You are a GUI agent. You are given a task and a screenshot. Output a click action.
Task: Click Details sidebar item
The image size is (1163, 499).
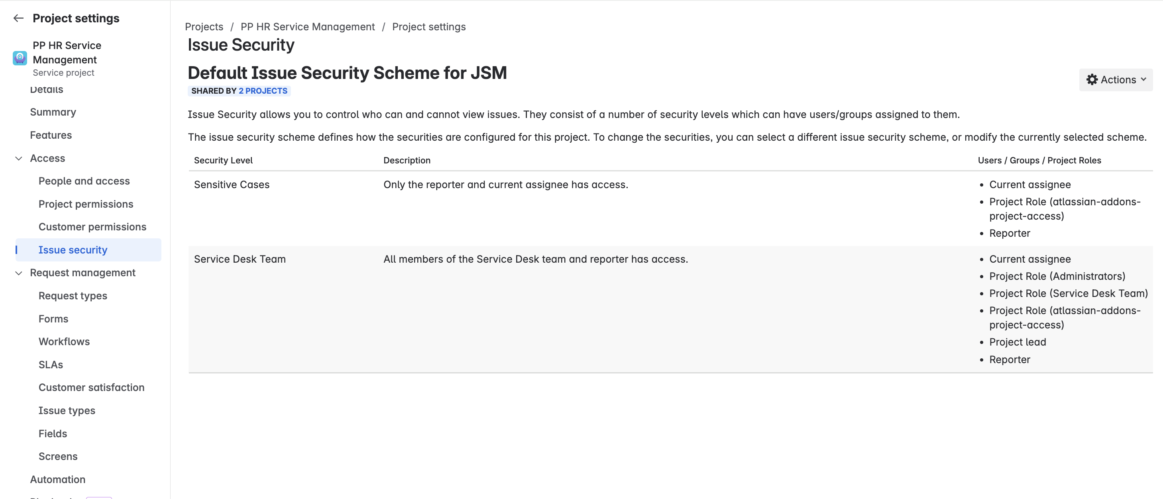(47, 89)
